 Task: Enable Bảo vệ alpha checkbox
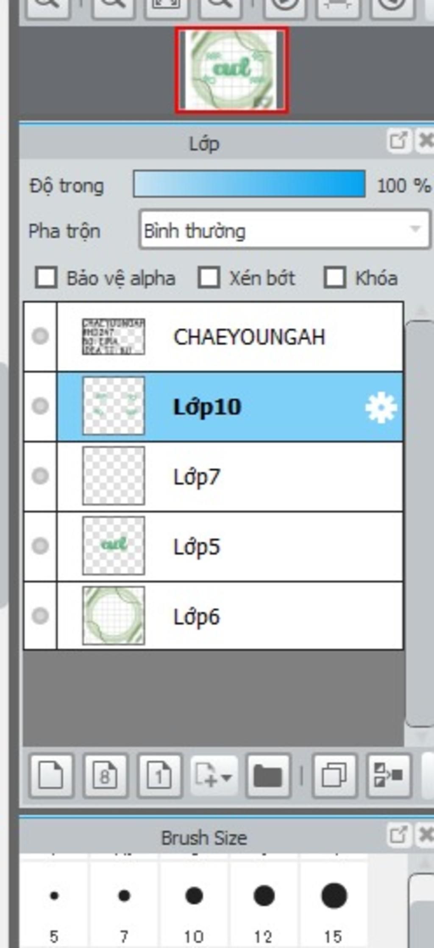pyautogui.click(x=46, y=278)
